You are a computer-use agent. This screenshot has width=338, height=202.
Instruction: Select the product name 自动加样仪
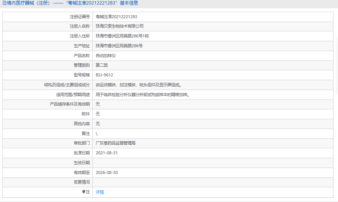tap(106, 56)
